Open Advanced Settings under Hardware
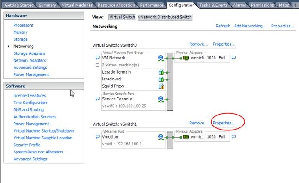The width and height of the screenshot is (299, 183). pyautogui.click(x=30, y=68)
